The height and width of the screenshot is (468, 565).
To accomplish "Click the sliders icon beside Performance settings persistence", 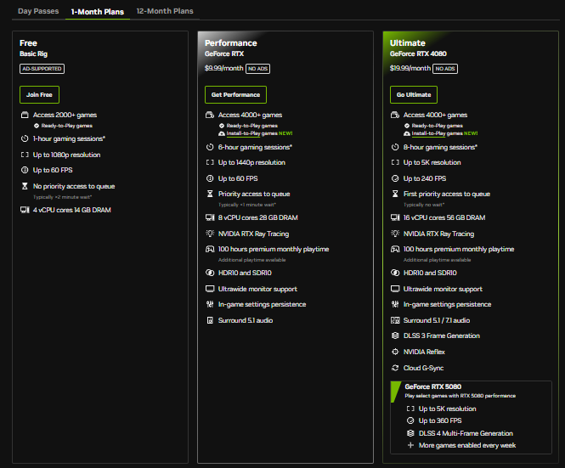I will (210, 304).
